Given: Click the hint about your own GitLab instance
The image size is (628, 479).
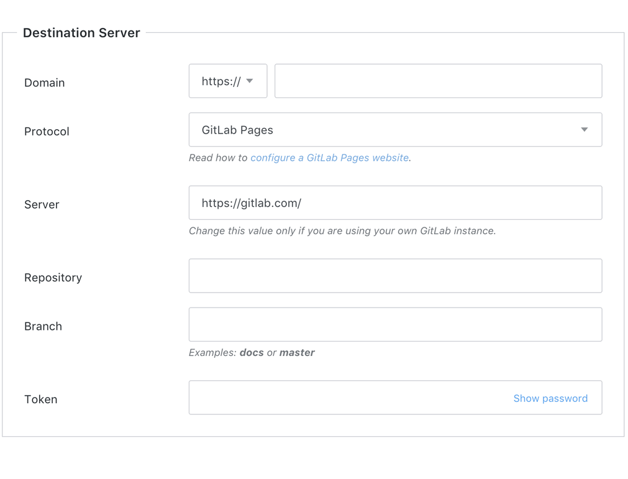Looking at the screenshot, I should pyautogui.click(x=342, y=231).
